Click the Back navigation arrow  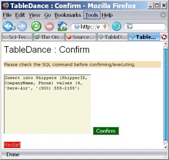[8, 26]
